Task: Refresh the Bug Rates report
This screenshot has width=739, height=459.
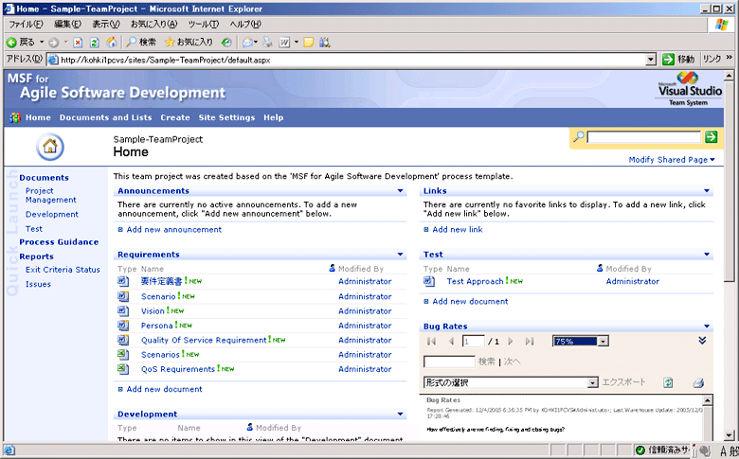Action: coord(668,382)
